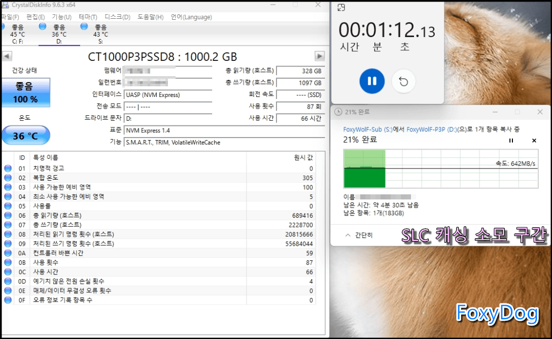Viewport: 552px width, 339px height.
Task: Click the 좋음 100 % health status button
Action: (26, 92)
